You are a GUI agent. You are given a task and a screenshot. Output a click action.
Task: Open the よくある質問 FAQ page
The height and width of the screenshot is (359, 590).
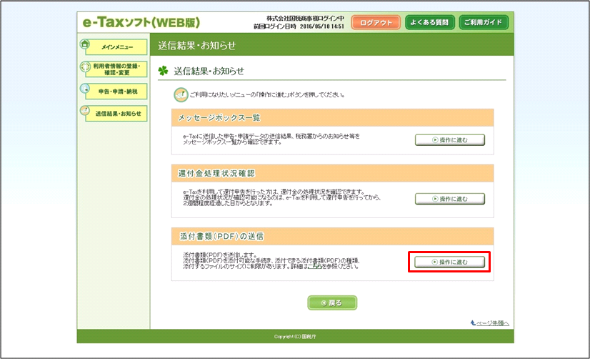429,22
